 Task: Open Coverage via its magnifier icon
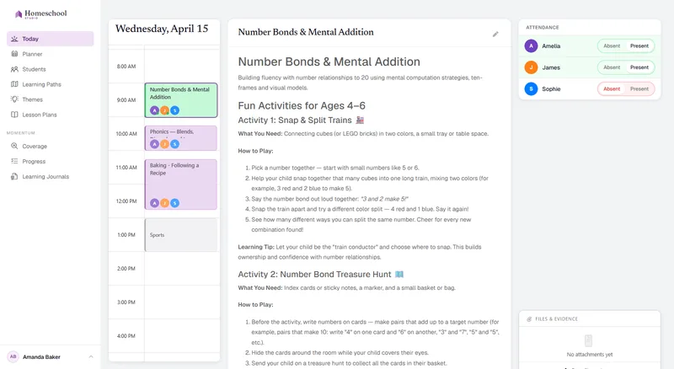click(x=14, y=146)
